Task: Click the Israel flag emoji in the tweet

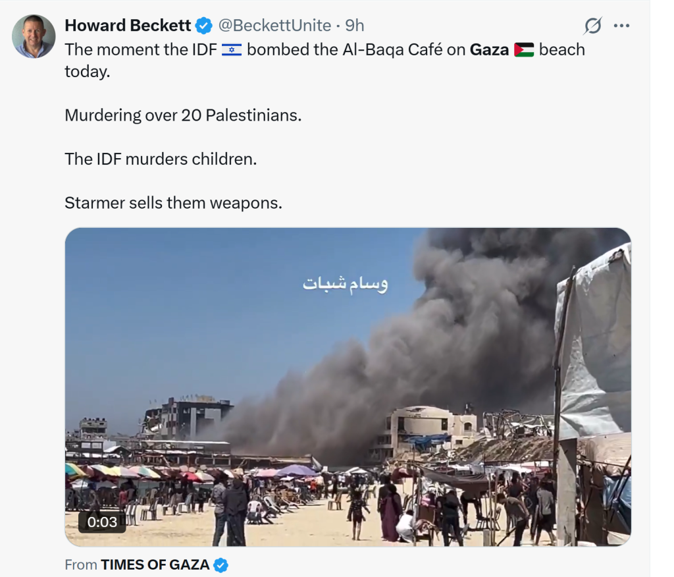Action: pos(232,49)
